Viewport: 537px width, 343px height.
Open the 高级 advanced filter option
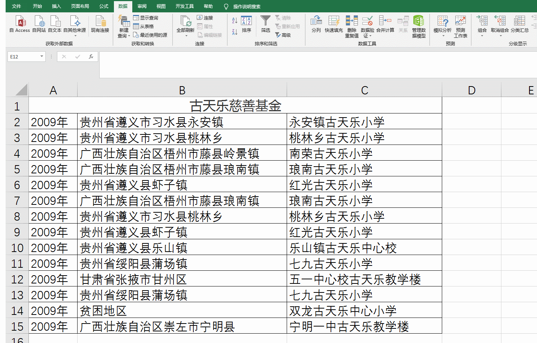tap(283, 35)
